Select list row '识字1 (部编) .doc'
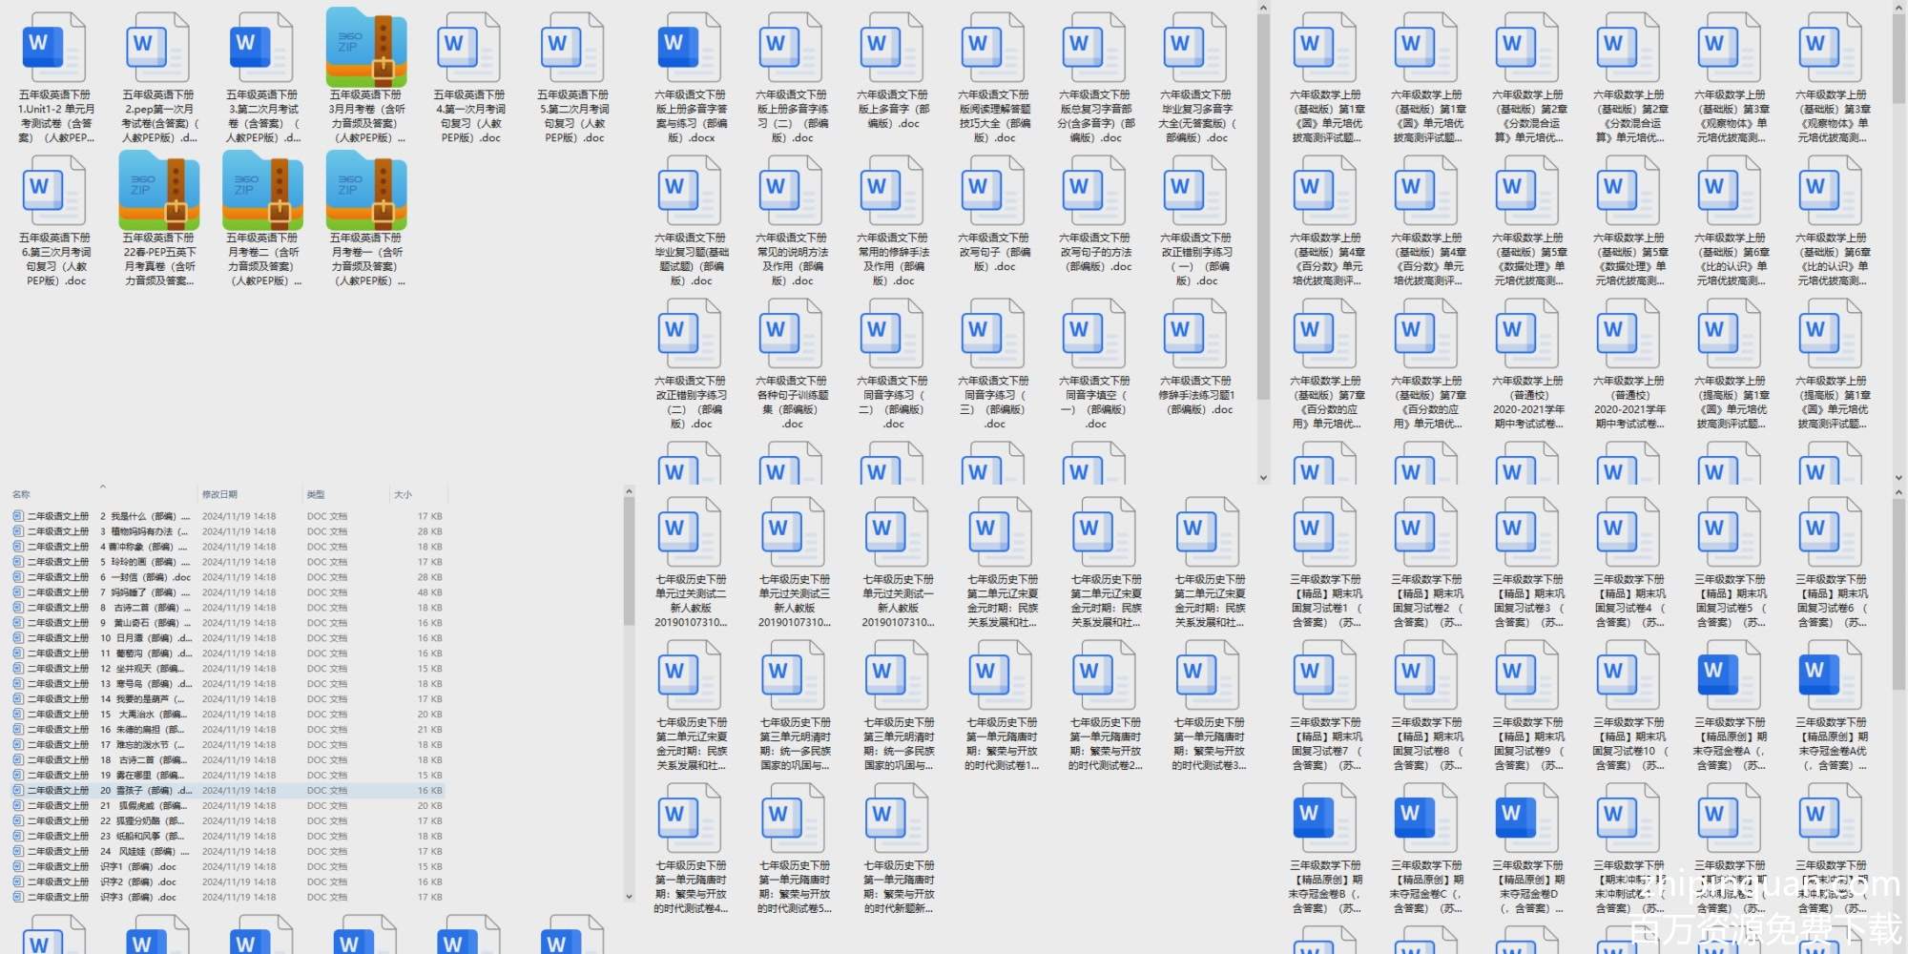Image resolution: width=1908 pixels, height=954 pixels. click(x=227, y=867)
